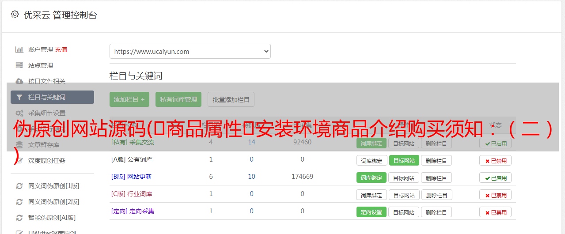Screen dimensions: 565x234
Task: Click 目标网站 in the 定向采集 row
Action: (x=404, y=212)
